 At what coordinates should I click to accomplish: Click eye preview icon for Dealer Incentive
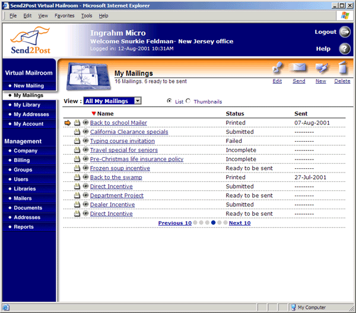tap(85, 204)
